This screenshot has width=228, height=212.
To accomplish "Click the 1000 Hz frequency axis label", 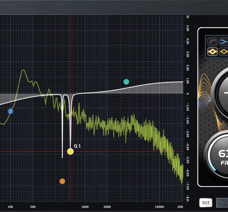I will tap(85, 207).
